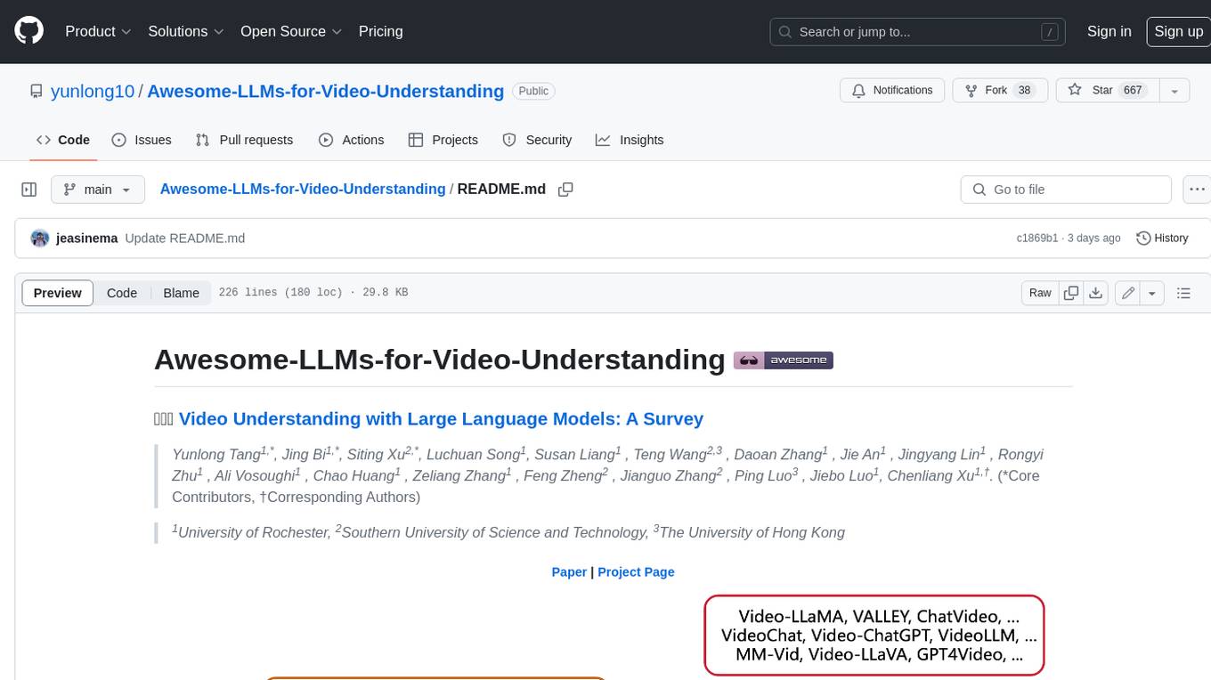This screenshot has width=1211, height=680.
Task: Open the main branch selector
Action: (98, 190)
